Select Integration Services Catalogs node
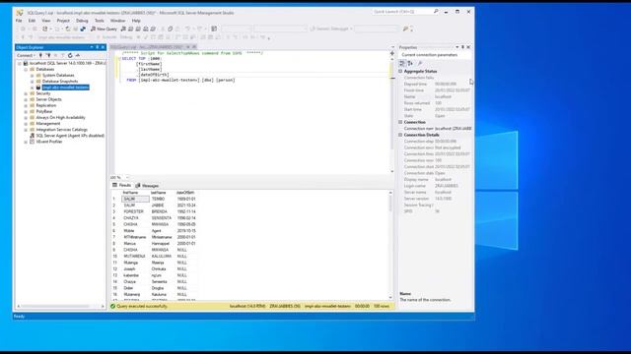Viewport: 631px width, 354px height. click(61, 130)
